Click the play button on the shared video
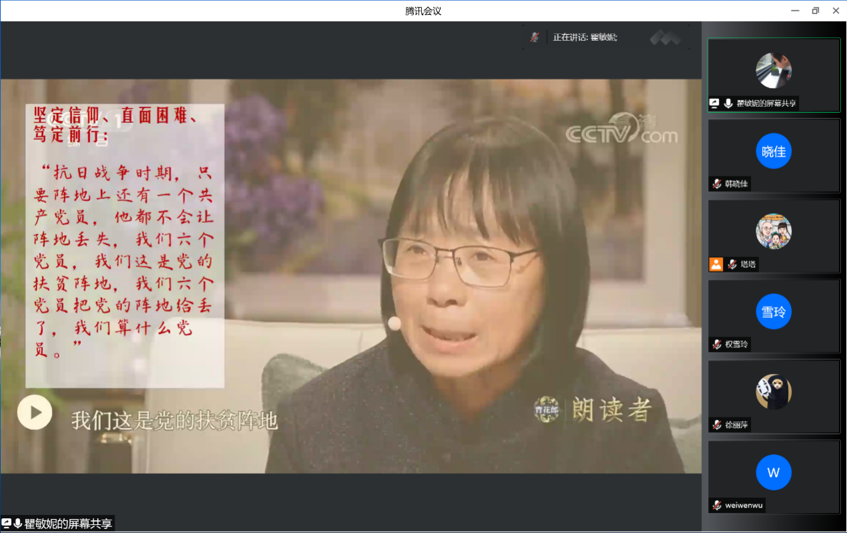This screenshot has height=533, width=847. point(34,412)
